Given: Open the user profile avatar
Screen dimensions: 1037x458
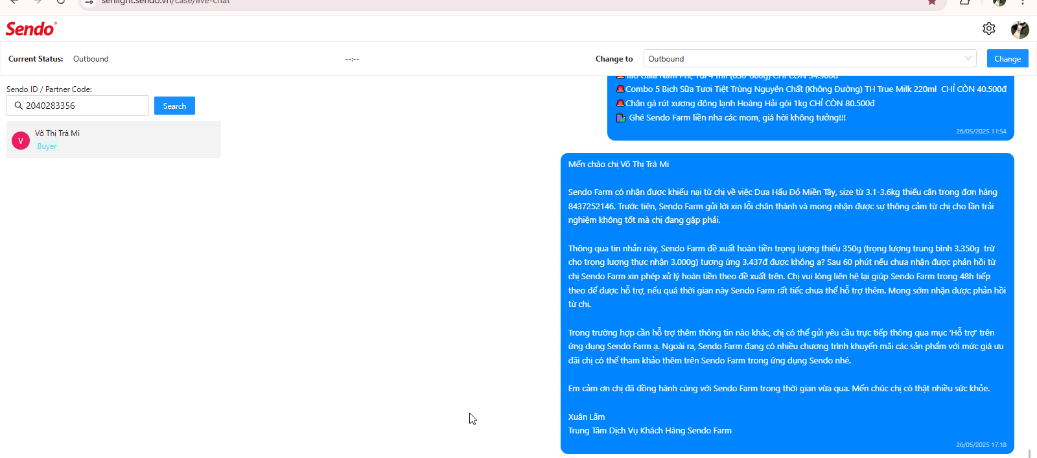Looking at the screenshot, I should click(1020, 29).
